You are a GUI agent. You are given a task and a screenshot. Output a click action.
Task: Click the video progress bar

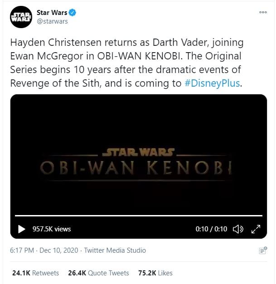(x=138, y=215)
